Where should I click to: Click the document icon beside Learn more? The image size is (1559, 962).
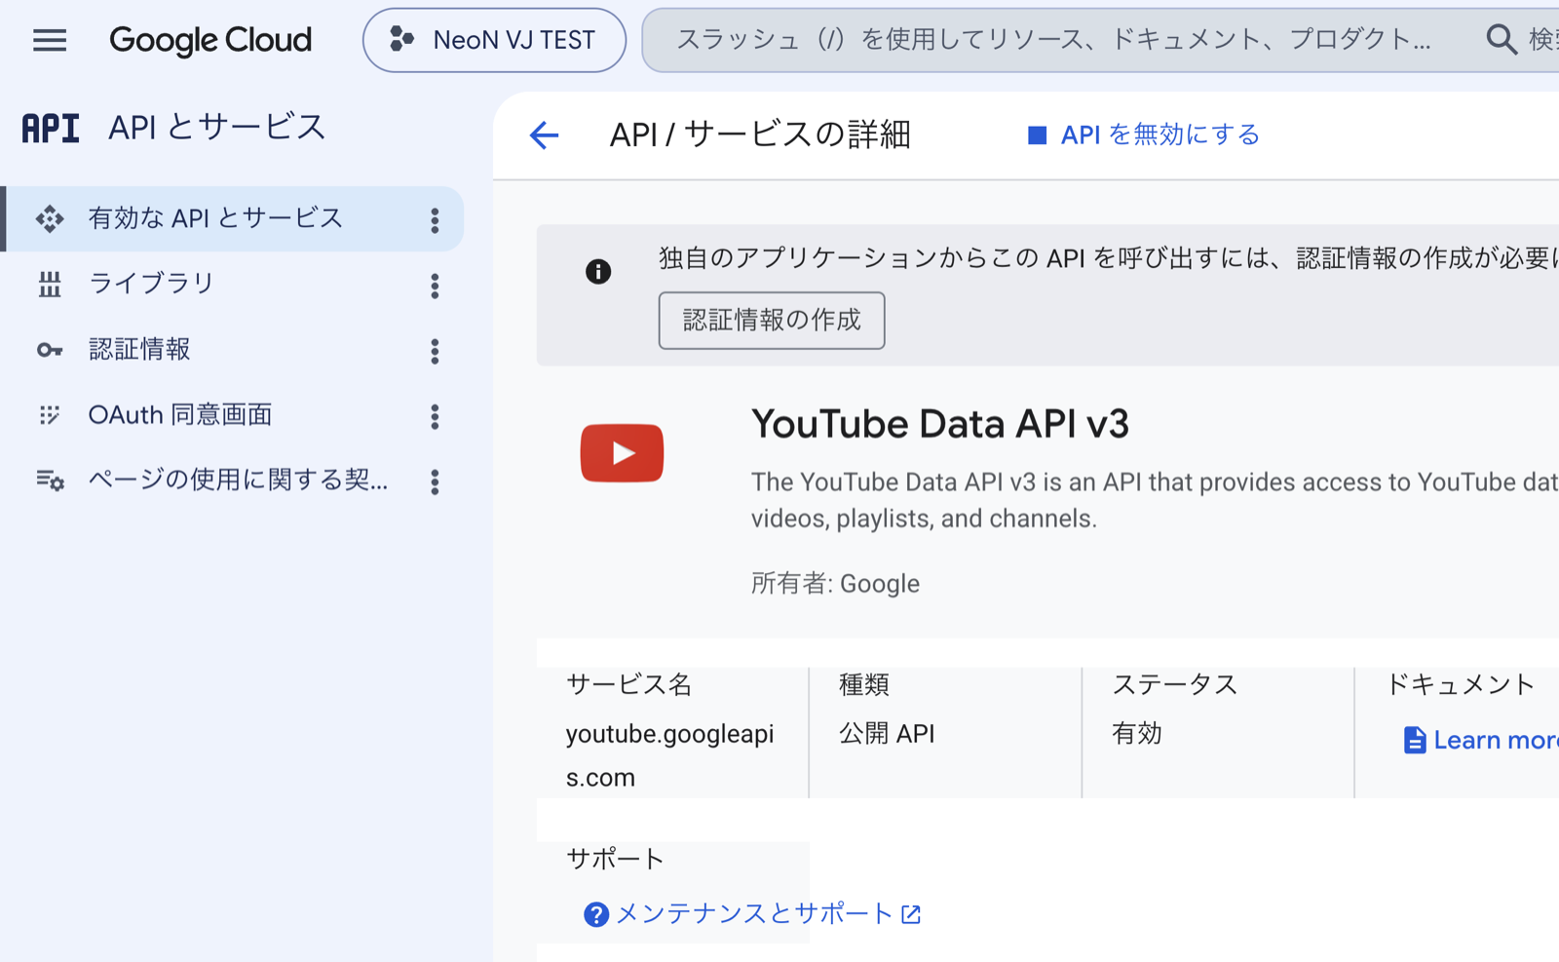tap(1414, 741)
